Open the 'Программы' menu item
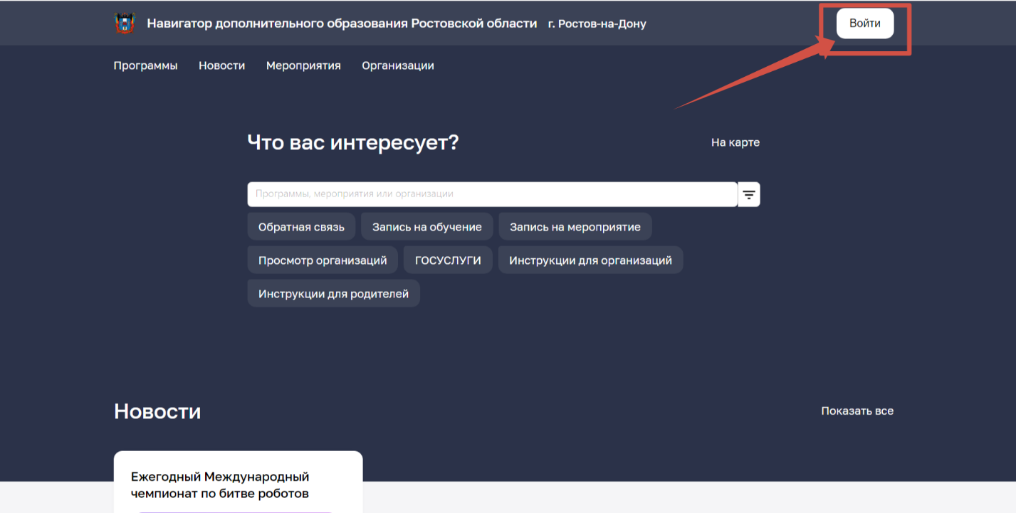The image size is (1016, 513). [x=145, y=65]
